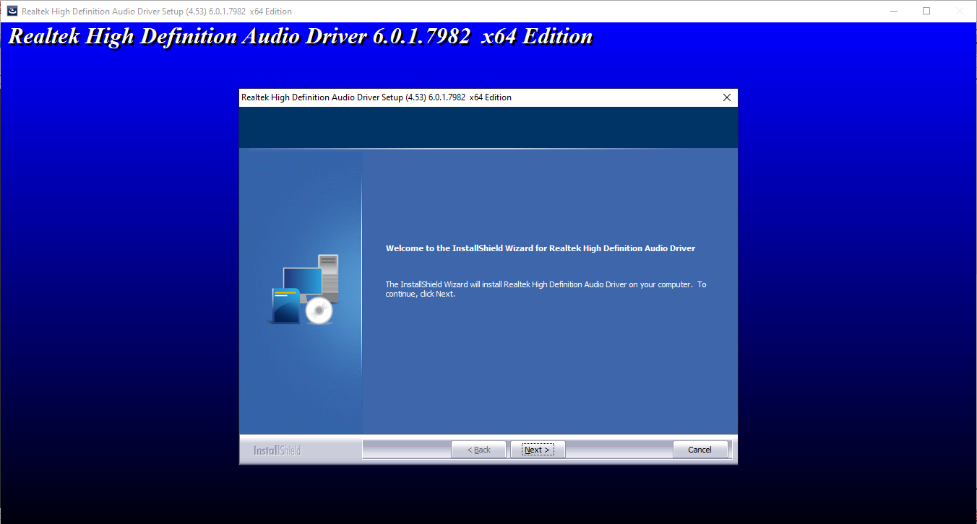Screen dimensions: 977x524
Task: Click the computer and disc installer graphic
Action: [304, 289]
